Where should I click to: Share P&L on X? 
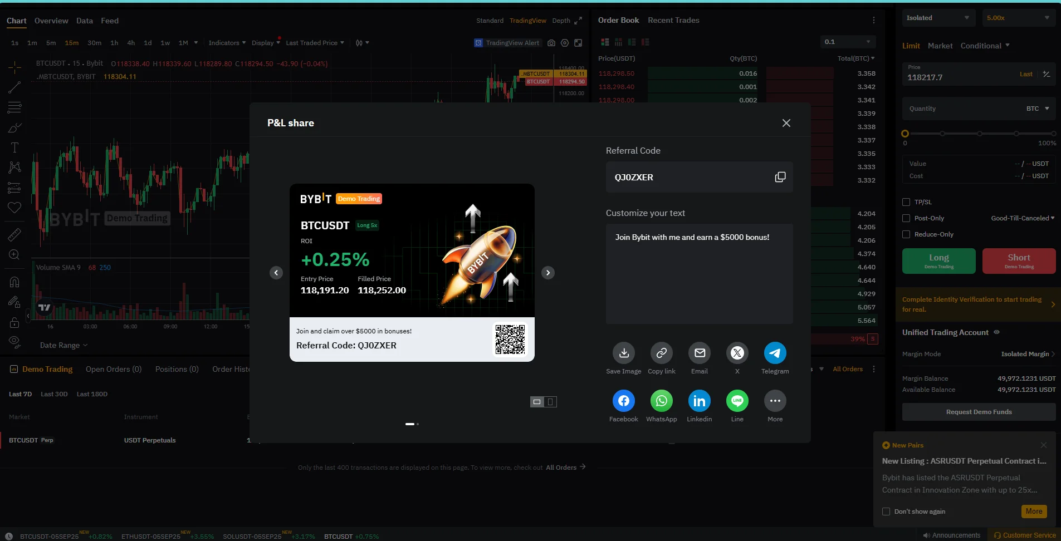pyautogui.click(x=737, y=353)
